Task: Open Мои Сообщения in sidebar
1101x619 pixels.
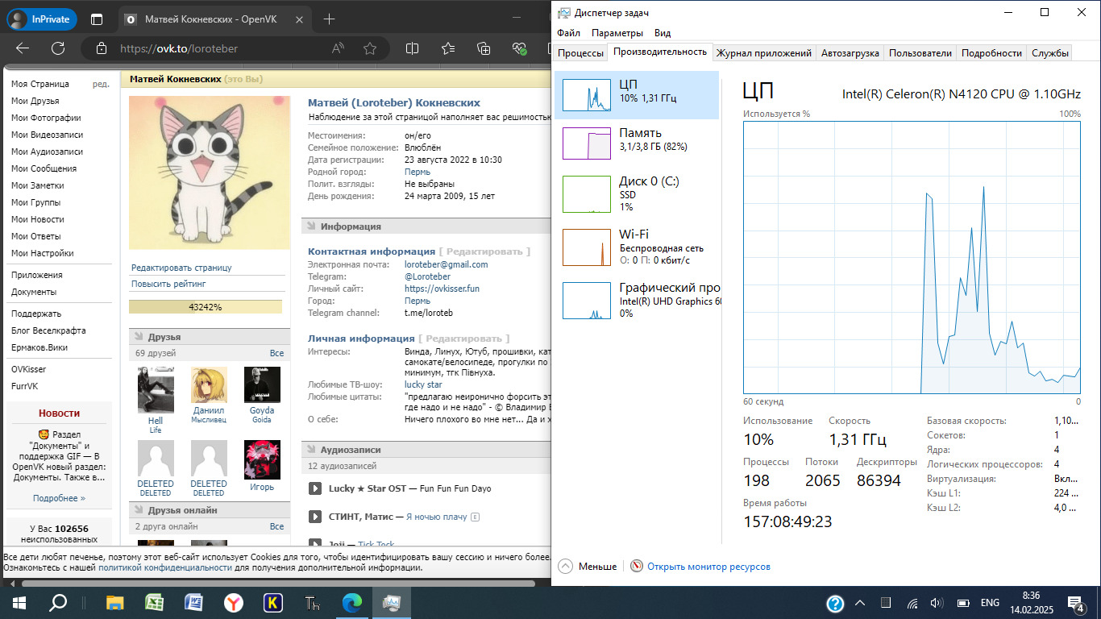Action: click(44, 168)
